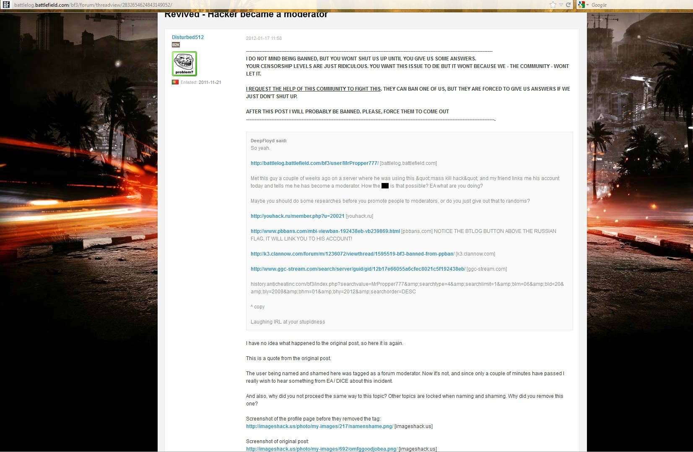Click the 'So yeah.' line in quote
Screen dimensions: 693x452
click(x=260, y=148)
